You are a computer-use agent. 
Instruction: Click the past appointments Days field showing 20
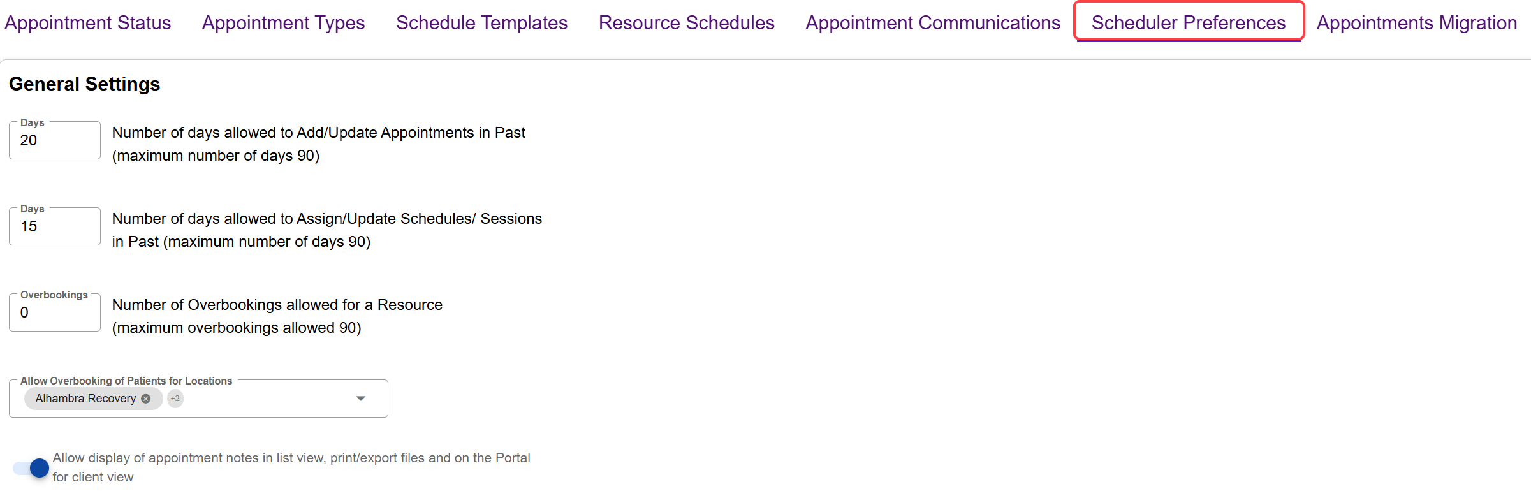pos(55,140)
